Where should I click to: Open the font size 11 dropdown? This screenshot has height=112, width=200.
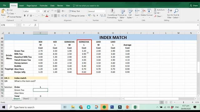(43, 11)
